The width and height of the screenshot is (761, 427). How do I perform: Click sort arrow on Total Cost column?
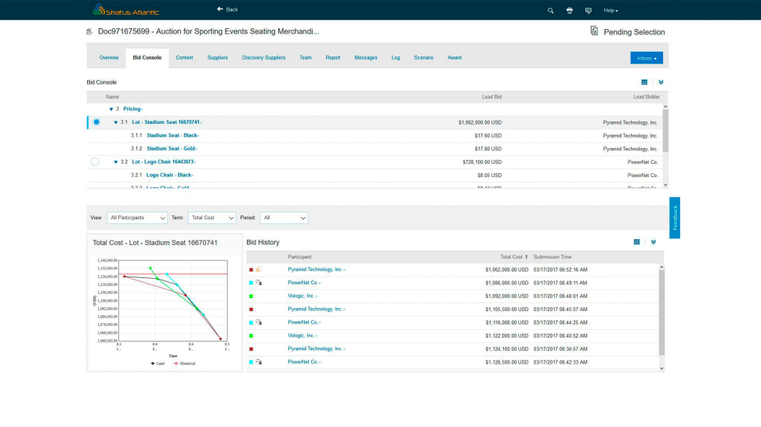pos(526,257)
